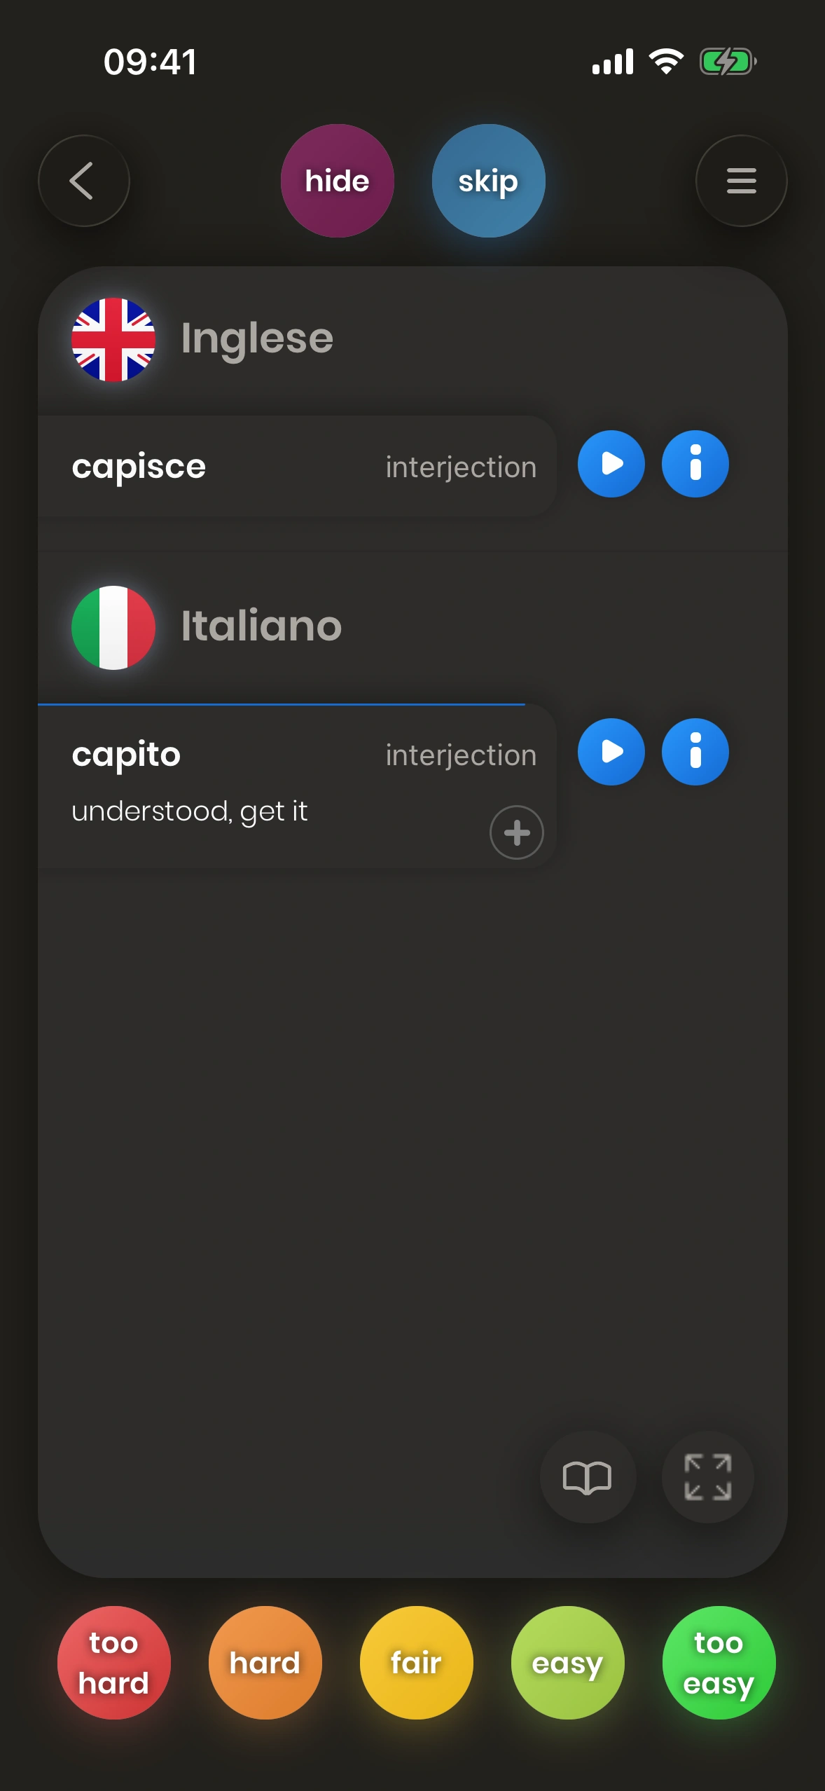Expand capito with the plus icon

coord(516,832)
